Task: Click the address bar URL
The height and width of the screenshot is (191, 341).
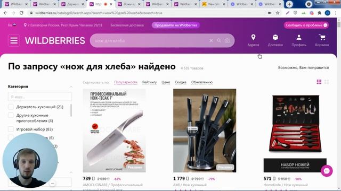Action: pyautogui.click(x=99, y=13)
